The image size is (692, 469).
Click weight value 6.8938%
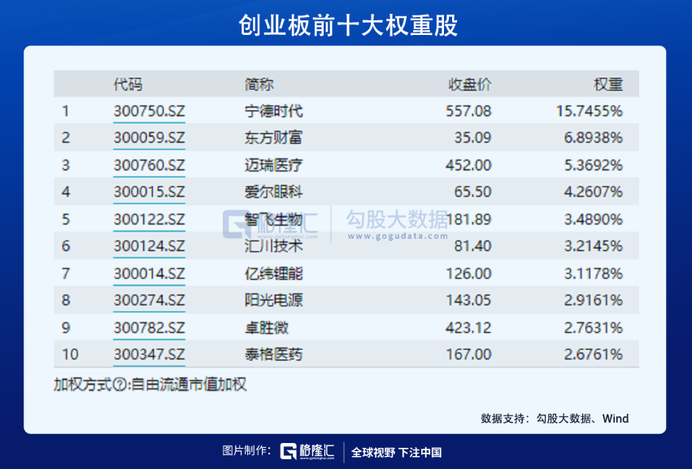tap(593, 137)
